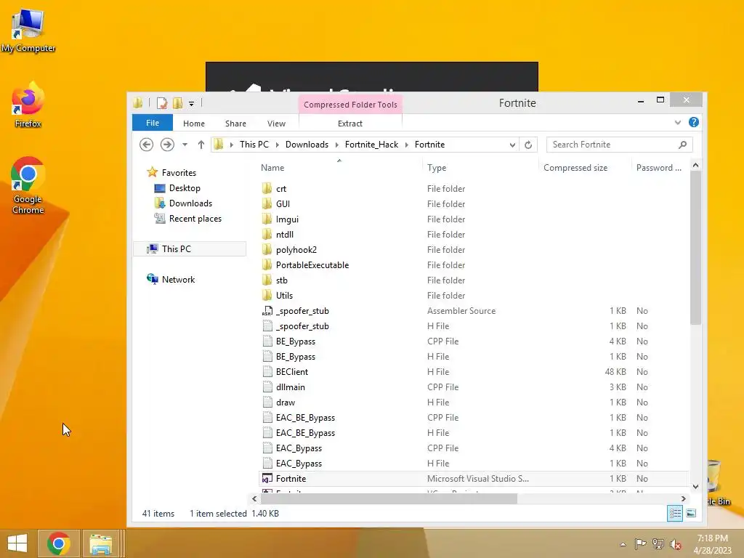Open File Explorer from the taskbar
The width and height of the screenshot is (744, 558).
100,543
